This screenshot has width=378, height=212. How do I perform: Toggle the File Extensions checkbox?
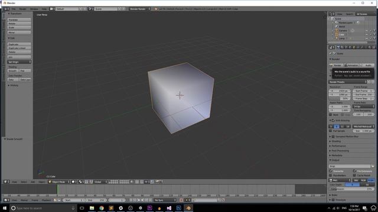tap(354, 171)
